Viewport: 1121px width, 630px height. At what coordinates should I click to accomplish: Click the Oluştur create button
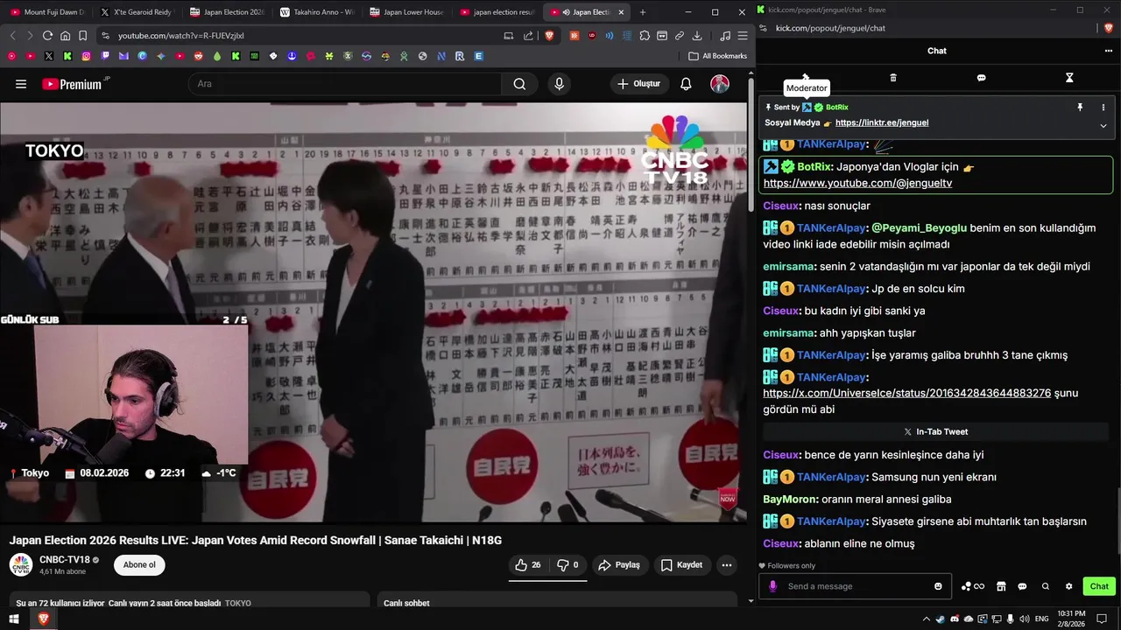(x=639, y=84)
